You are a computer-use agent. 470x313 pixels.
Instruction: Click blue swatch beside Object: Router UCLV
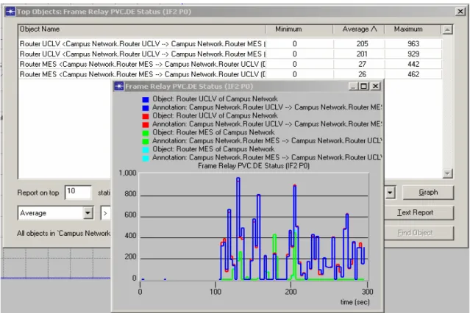point(146,99)
